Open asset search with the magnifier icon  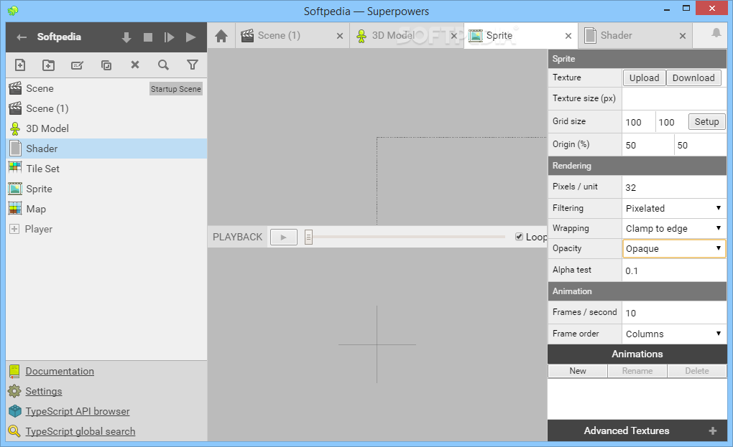coord(163,65)
